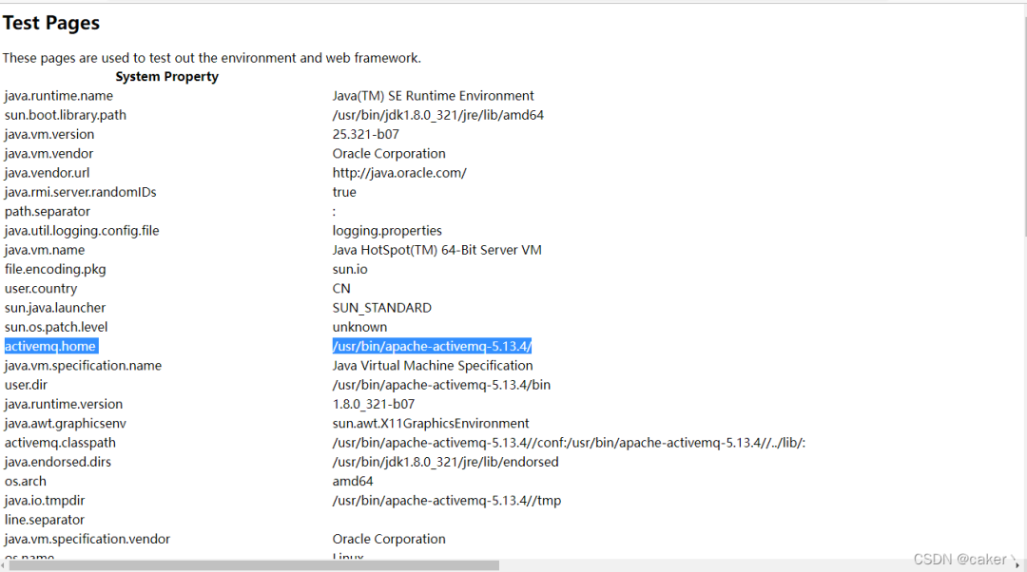Click the path.separator property name
The width and height of the screenshot is (1027, 572).
point(48,211)
